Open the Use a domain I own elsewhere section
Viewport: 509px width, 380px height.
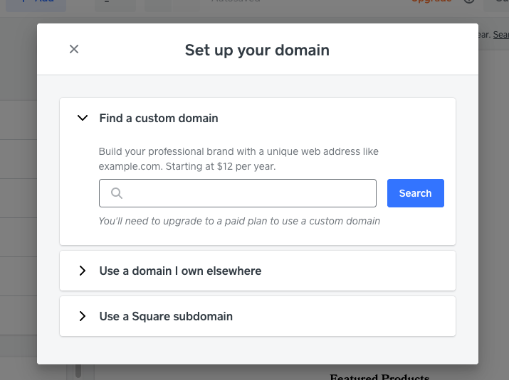click(180, 271)
